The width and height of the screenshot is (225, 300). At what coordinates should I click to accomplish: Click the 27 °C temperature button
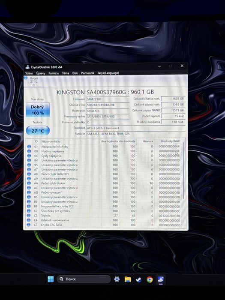[x=38, y=131]
